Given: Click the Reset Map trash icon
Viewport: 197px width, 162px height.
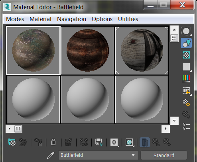Looking at the screenshot, I should pyautogui.click(x=53, y=142).
